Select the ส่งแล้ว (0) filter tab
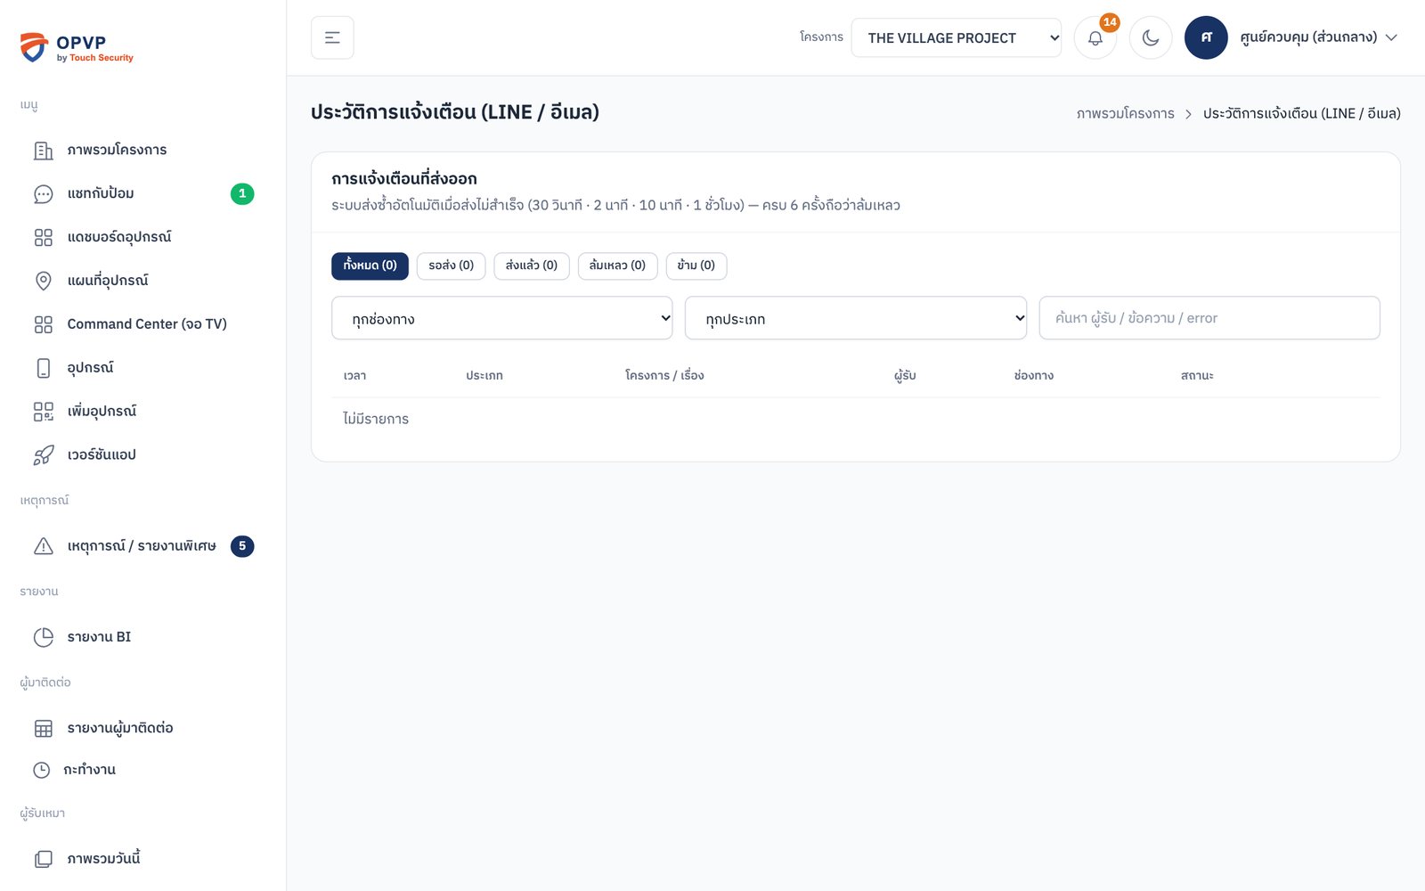Screen dimensions: 1425x891 (x=532, y=266)
